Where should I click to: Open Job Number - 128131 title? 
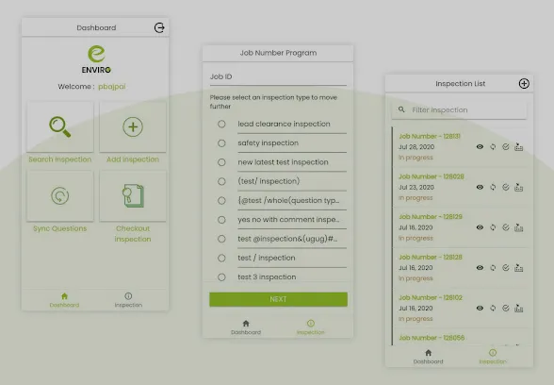430,136
